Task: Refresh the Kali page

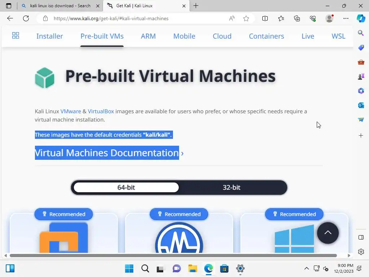Action: (x=26, y=18)
